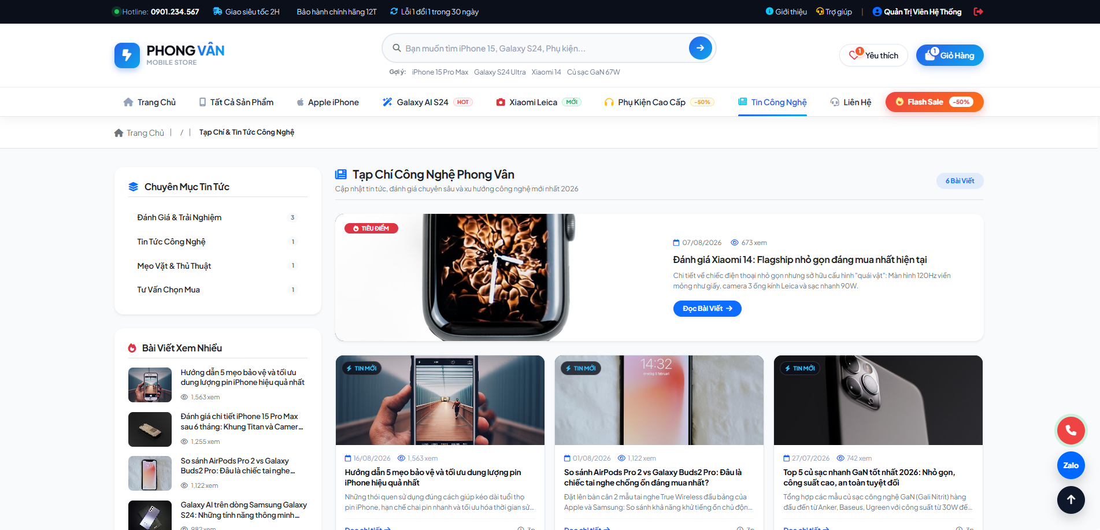
Task: Open the Liên Hệ menu item
Action: [x=851, y=102]
